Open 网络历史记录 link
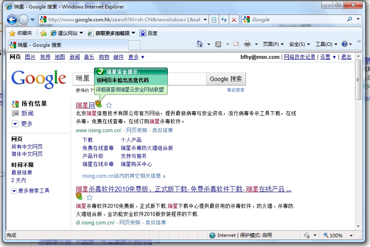The height and width of the screenshot is (247, 370). click(x=300, y=57)
